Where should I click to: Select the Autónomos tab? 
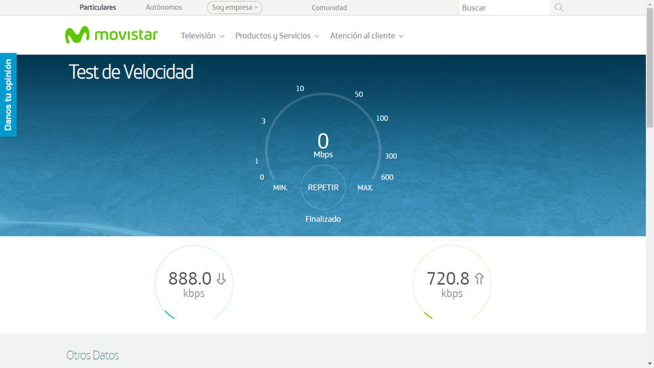pos(164,8)
